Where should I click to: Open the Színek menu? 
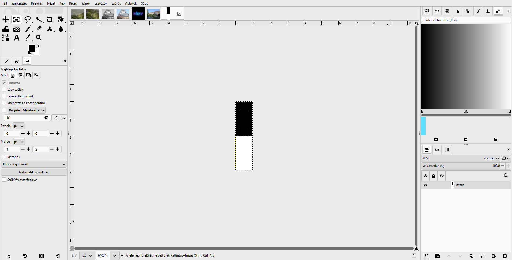(x=86, y=3)
